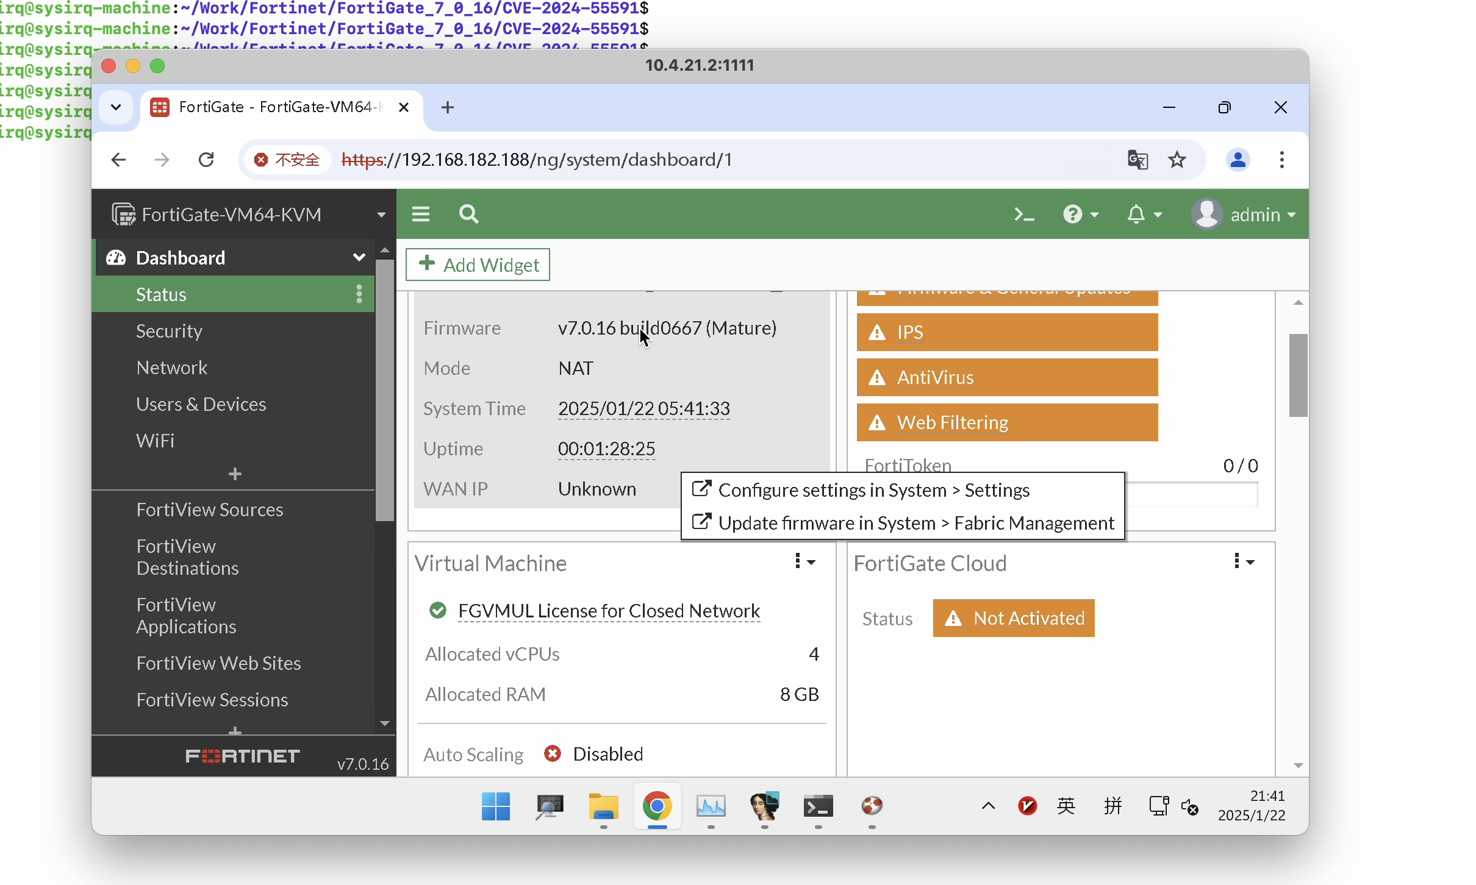The width and height of the screenshot is (1476, 885).
Task: Click Update firmware in System > Fabric Management
Action: pyautogui.click(x=903, y=523)
